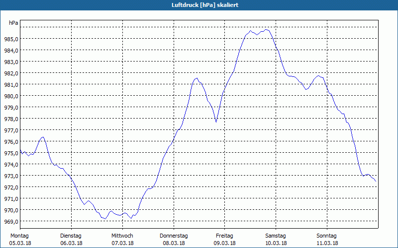398x248 pixels.
Task: Select the 979,0 axis value
Action: (11, 107)
